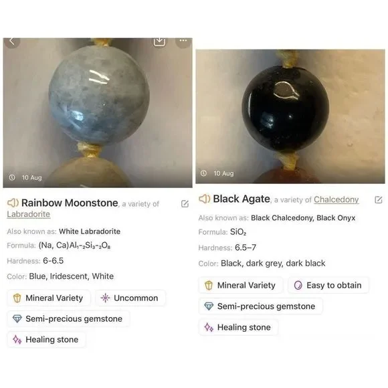Open the three-dot more options menu
This screenshot has height=388, width=388.
tap(183, 41)
